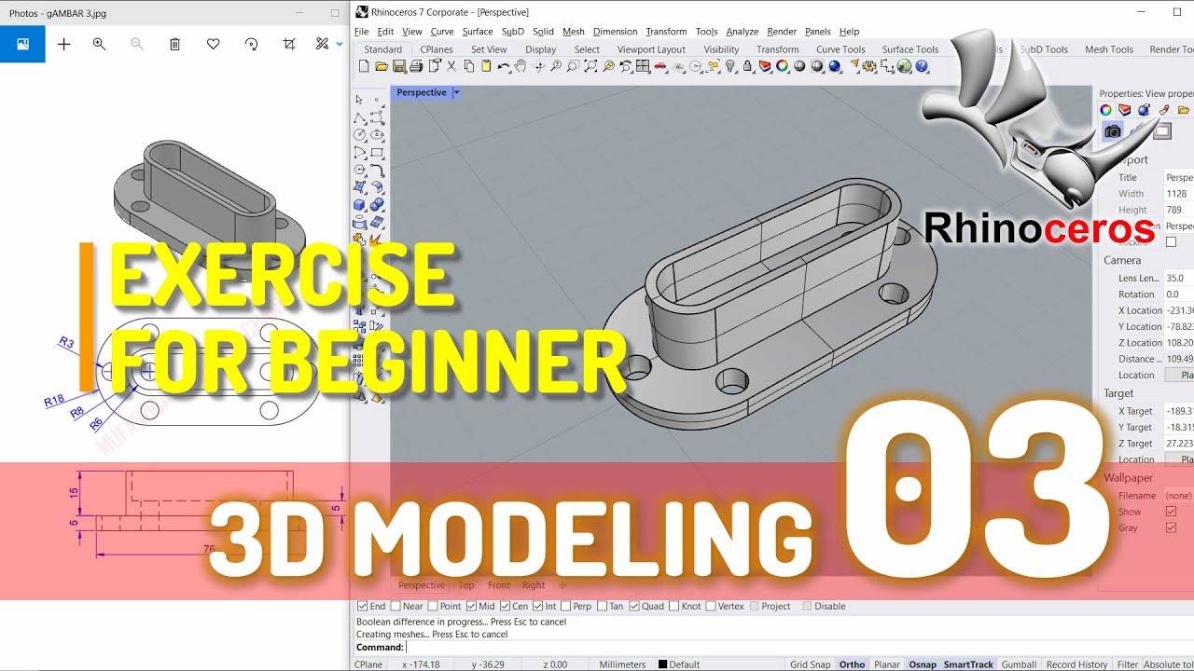Toggle the Point osnap checkbox

[x=432, y=606]
